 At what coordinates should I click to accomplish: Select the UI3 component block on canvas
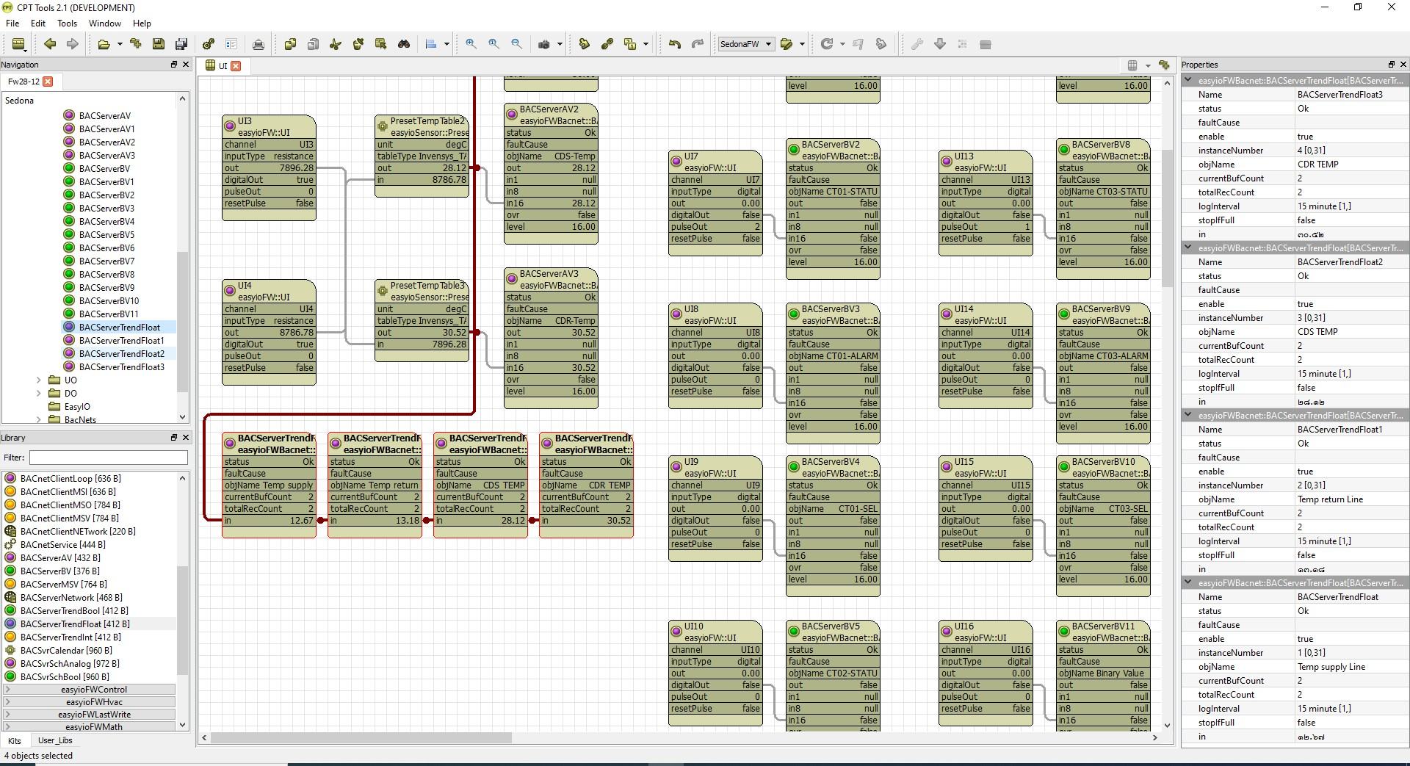point(269,167)
